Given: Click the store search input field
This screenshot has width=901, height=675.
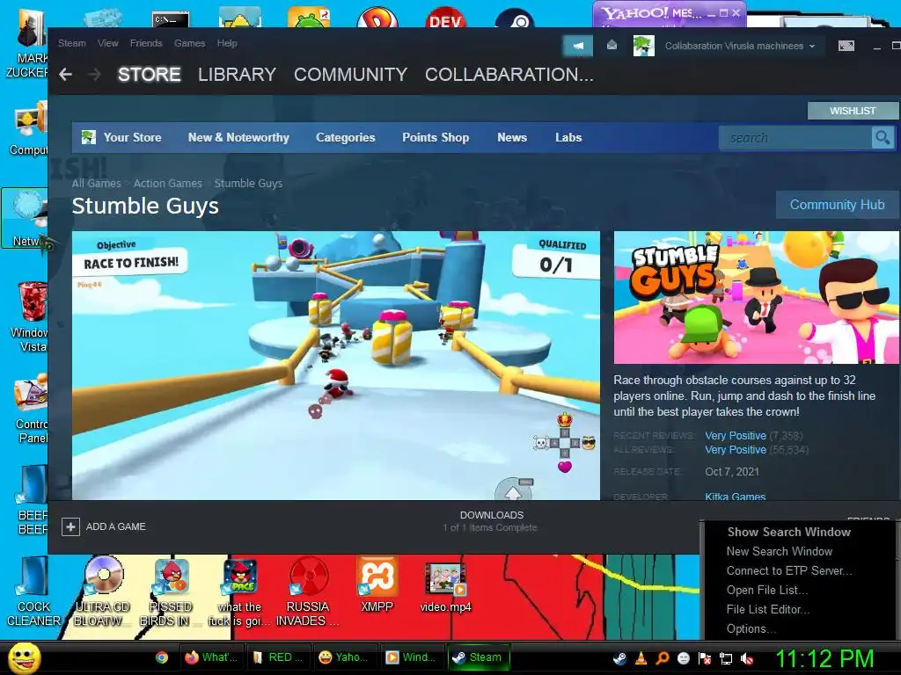Looking at the screenshot, I should click(795, 138).
